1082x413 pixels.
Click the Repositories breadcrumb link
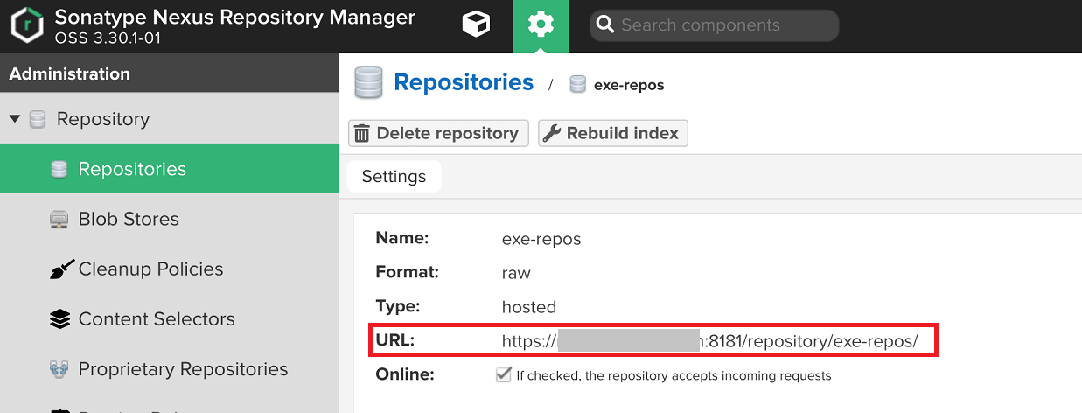click(x=464, y=82)
